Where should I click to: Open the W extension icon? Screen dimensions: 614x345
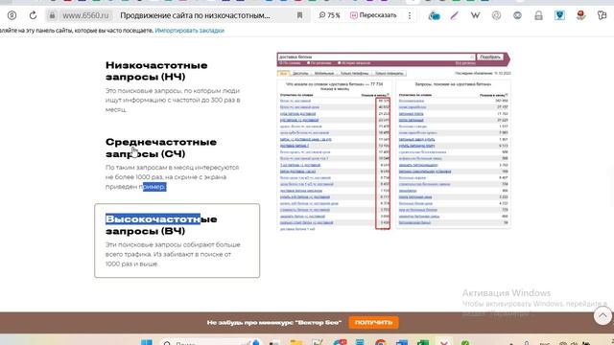point(476,15)
